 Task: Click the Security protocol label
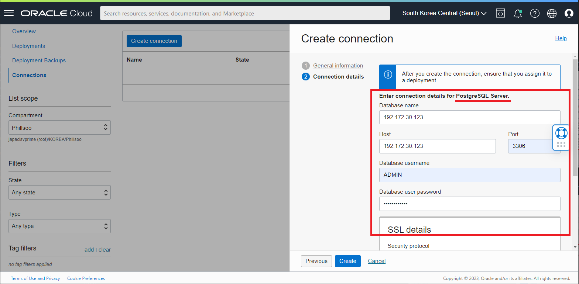coord(408,246)
